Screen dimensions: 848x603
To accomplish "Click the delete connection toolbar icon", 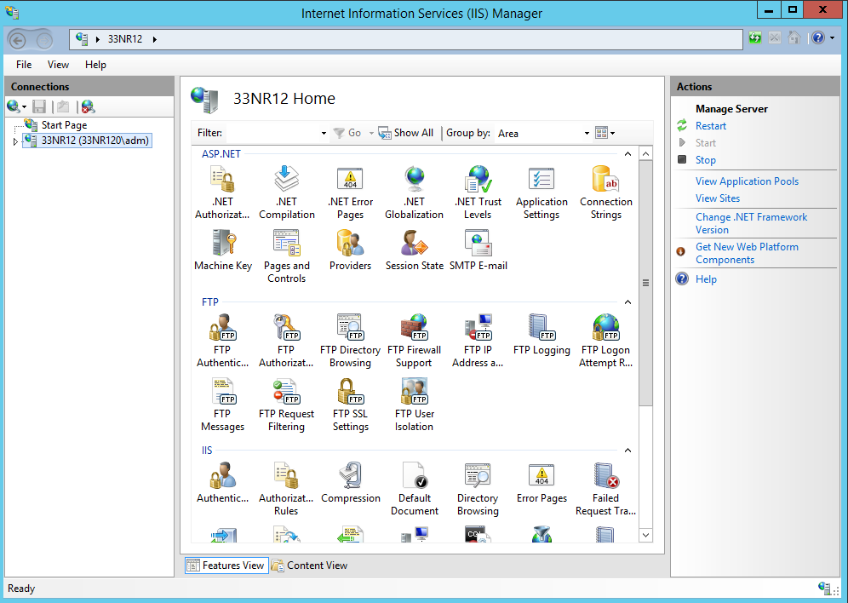I will pos(88,106).
